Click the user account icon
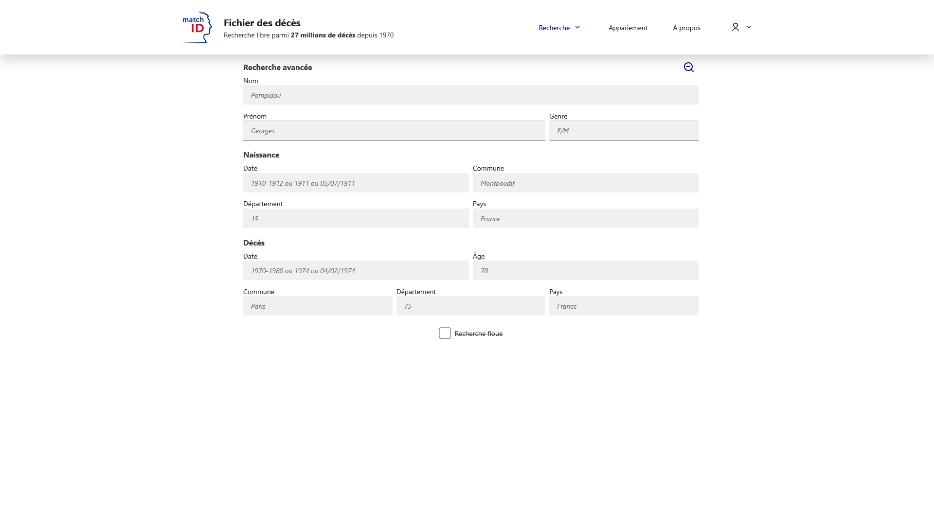This screenshot has height=525, width=934. click(735, 28)
